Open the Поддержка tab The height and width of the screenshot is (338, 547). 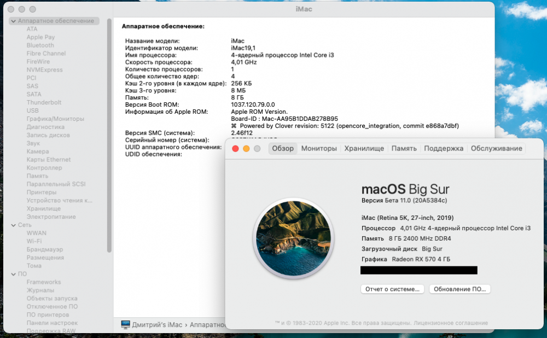coord(444,148)
